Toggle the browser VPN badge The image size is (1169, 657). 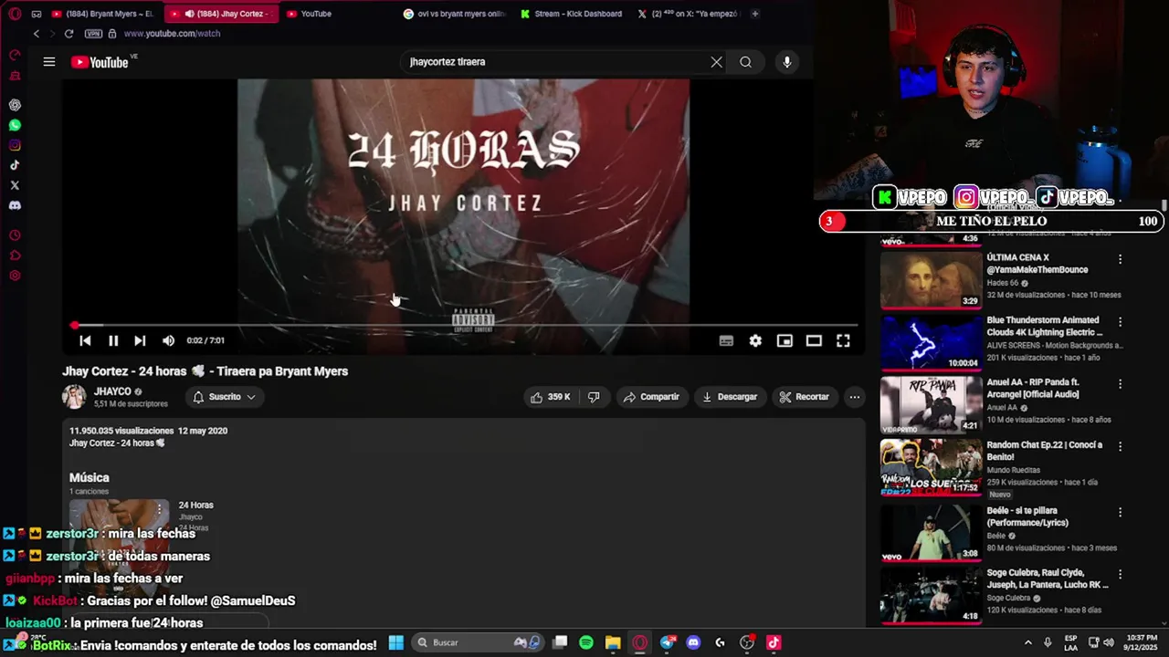[93, 34]
